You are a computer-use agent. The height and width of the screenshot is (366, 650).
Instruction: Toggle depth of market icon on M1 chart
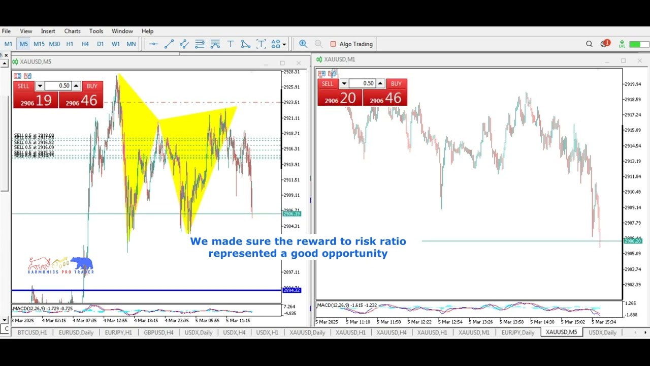(331, 73)
